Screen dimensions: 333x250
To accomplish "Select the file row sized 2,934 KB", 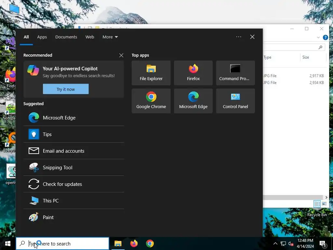I will coord(294,82).
